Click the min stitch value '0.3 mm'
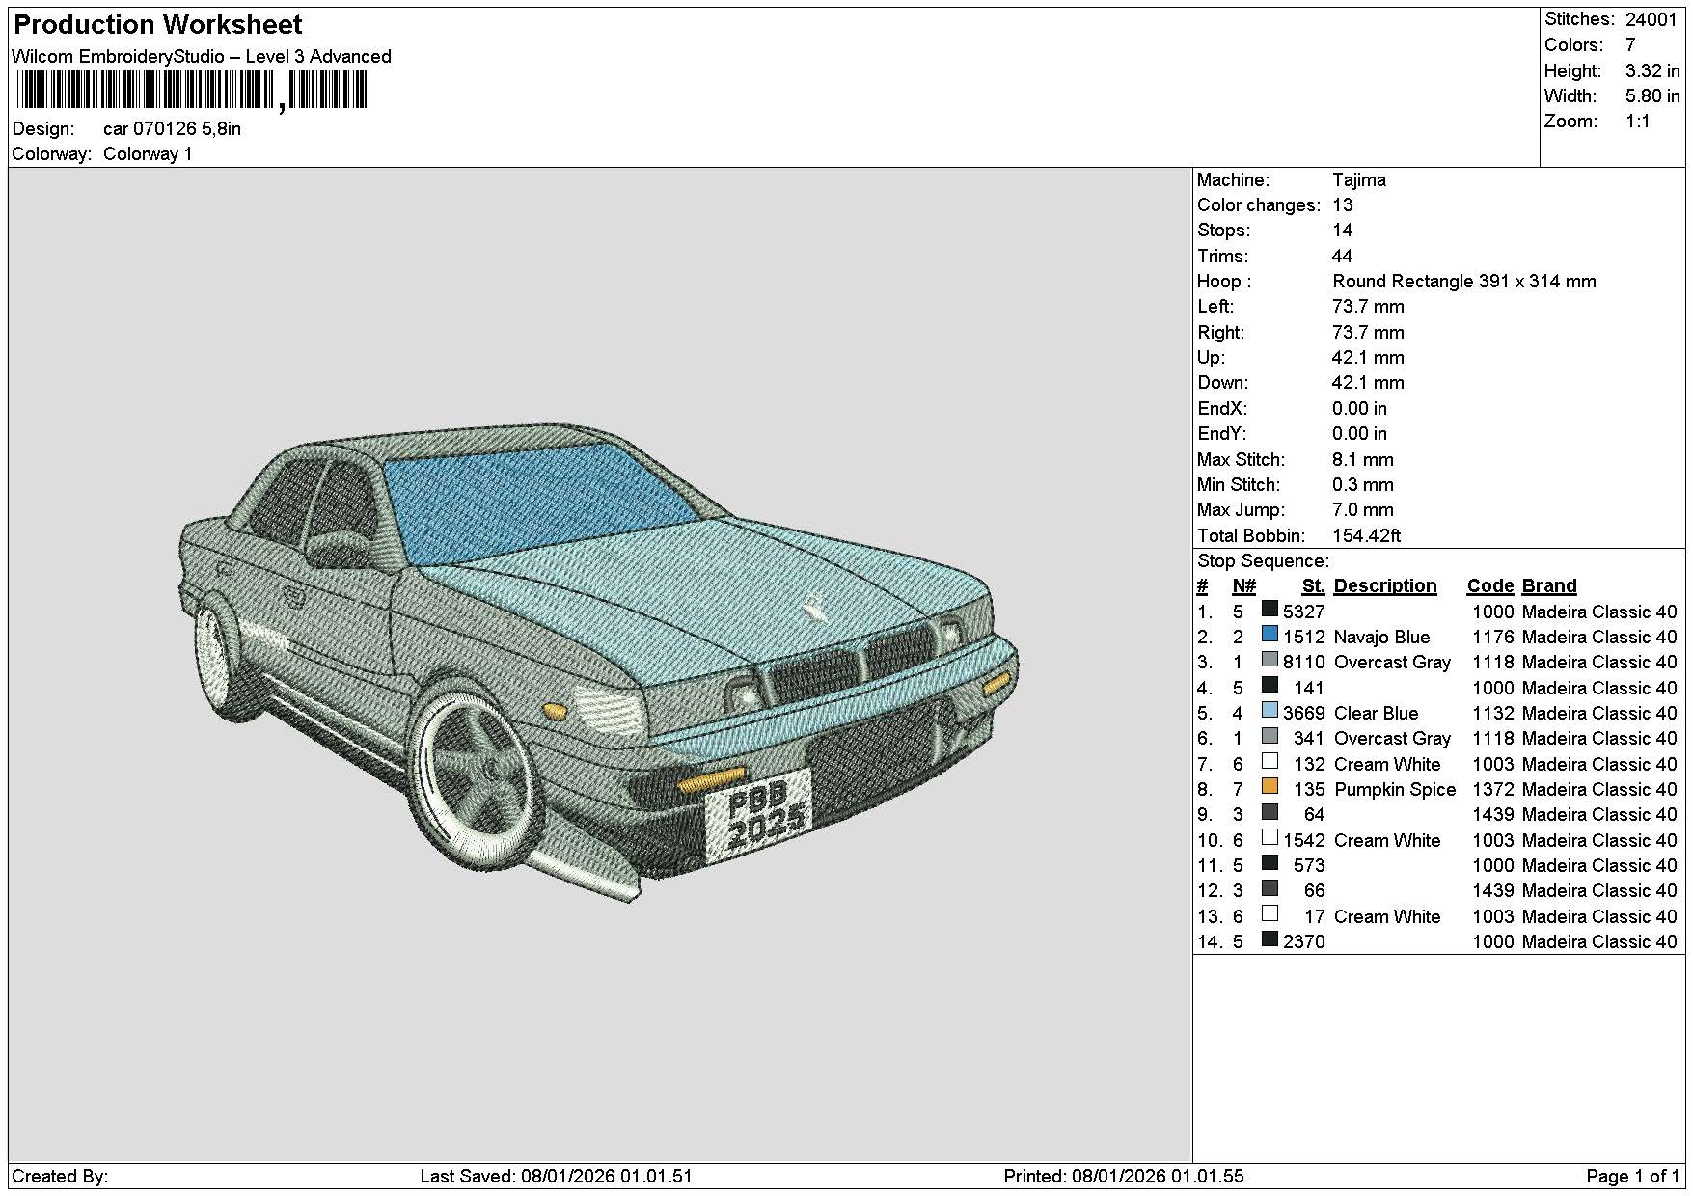This screenshot has width=1693, height=1196. [1363, 485]
